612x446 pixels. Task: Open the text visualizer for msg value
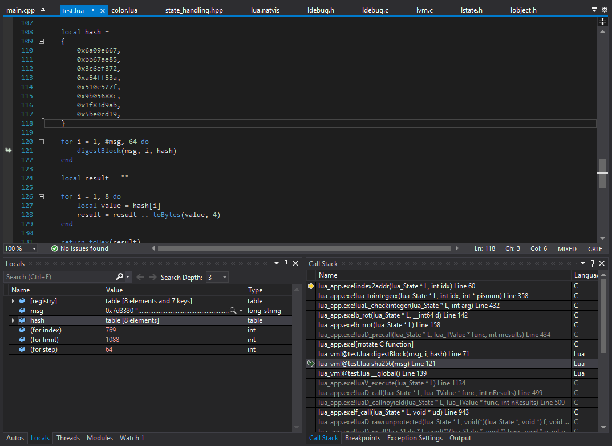[x=233, y=311]
